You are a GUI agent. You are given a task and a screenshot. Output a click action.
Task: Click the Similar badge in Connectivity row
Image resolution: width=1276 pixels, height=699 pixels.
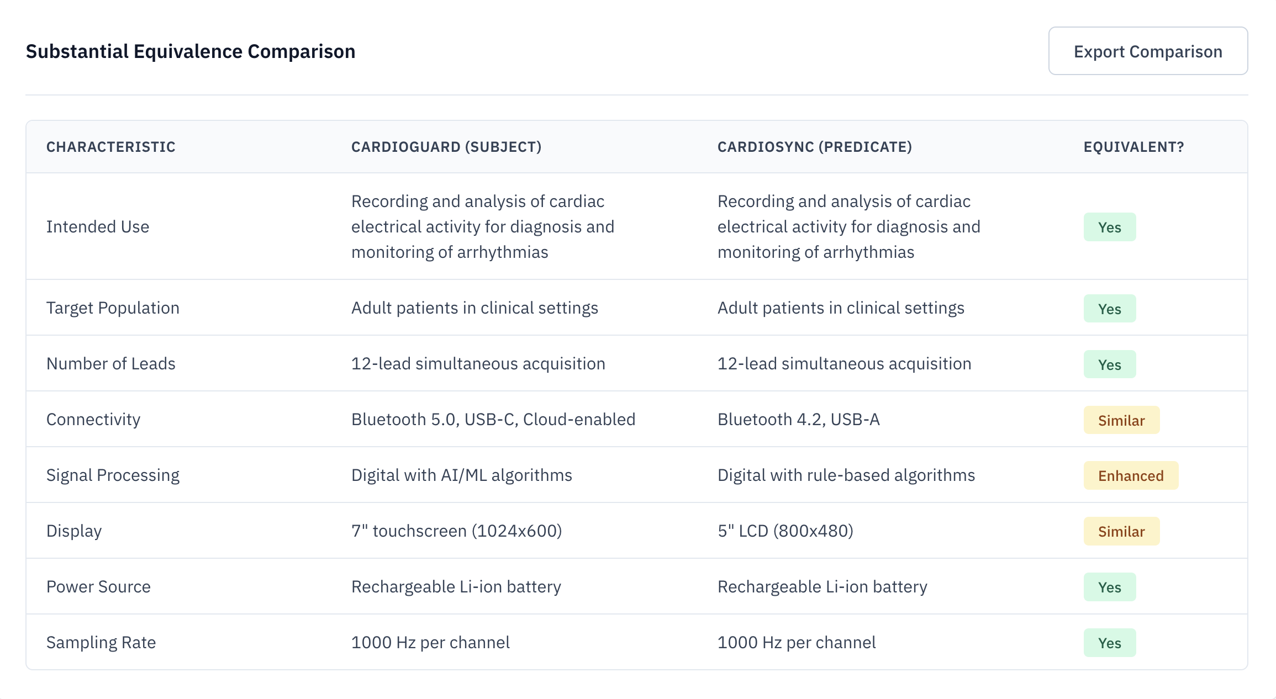pos(1121,420)
